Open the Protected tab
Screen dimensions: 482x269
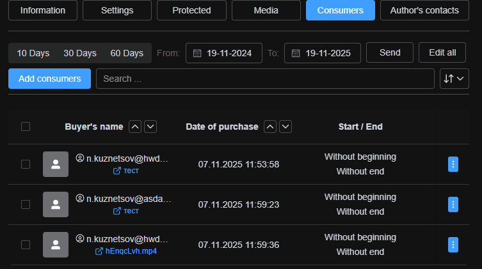[191, 10]
